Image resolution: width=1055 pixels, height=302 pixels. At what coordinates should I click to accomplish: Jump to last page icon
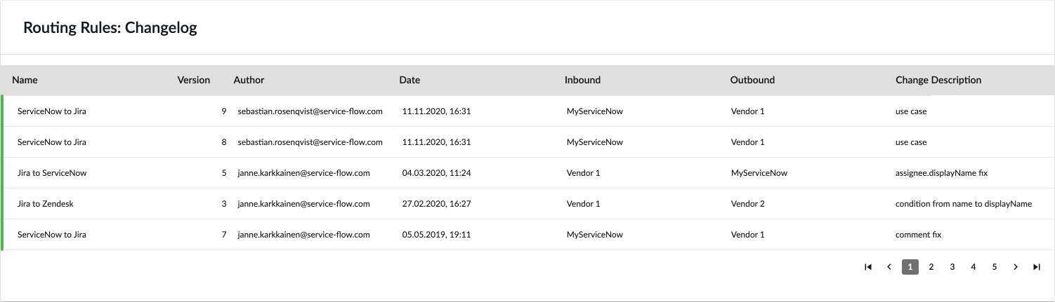pos(1037,267)
